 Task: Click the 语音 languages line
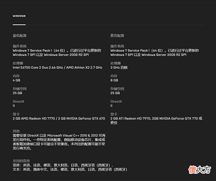(x=63, y=165)
